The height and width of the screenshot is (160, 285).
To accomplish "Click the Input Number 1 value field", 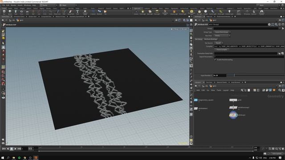I will click(220, 75).
